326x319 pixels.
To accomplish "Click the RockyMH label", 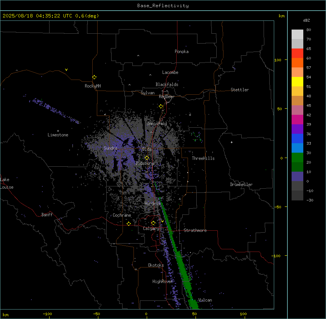I will coord(93,86).
